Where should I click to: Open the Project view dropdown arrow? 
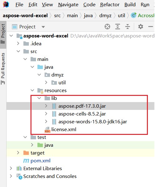click(43, 27)
